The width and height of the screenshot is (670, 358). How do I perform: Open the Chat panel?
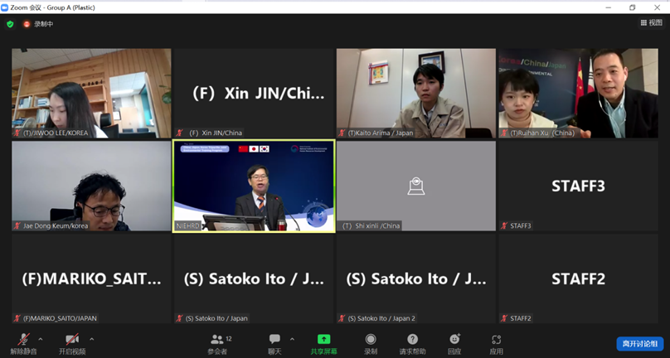click(274, 343)
